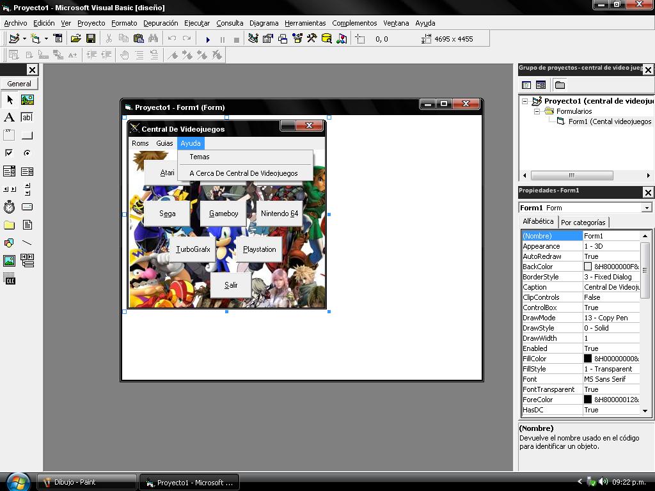Click the ForeColor black swatch
Screen dimensions: 655x491
[x=588, y=399]
